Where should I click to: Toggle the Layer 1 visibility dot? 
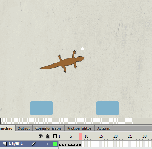[41, 144]
